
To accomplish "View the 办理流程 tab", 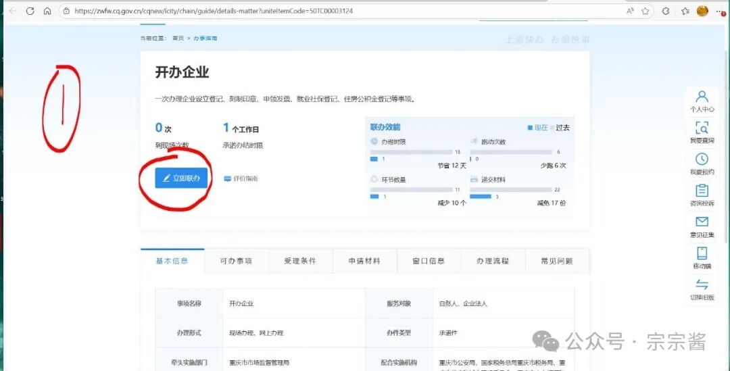I will (492, 261).
